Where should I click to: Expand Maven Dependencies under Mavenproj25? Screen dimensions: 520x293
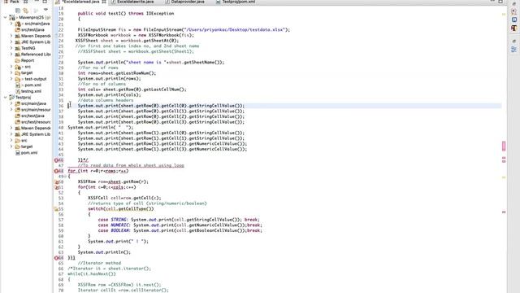(11, 36)
